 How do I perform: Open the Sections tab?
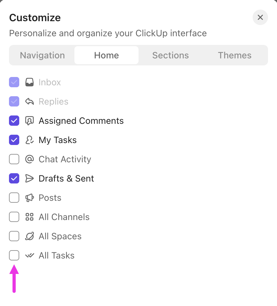[x=171, y=55]
